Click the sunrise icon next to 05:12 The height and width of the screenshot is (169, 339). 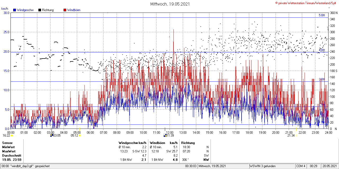tap(80, 136)
